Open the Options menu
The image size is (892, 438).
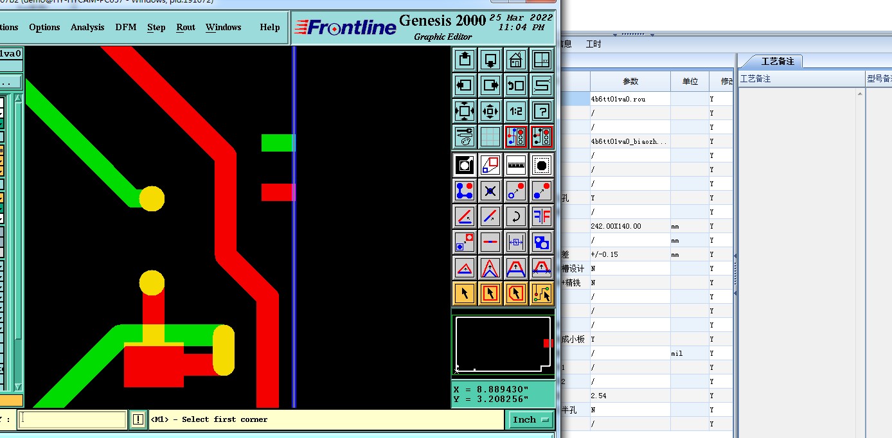click(44, 27)
